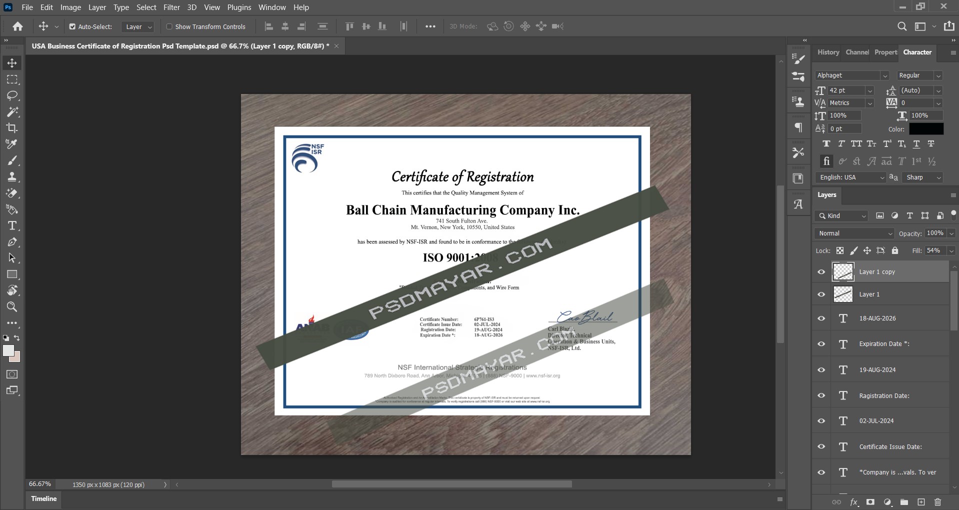Open the Filter menu
Viewport: 959px width, 510px height.
pos(171,7)
